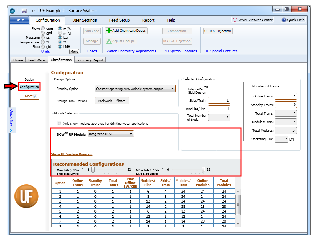Open the Summary Report tab

coord(90,60)
